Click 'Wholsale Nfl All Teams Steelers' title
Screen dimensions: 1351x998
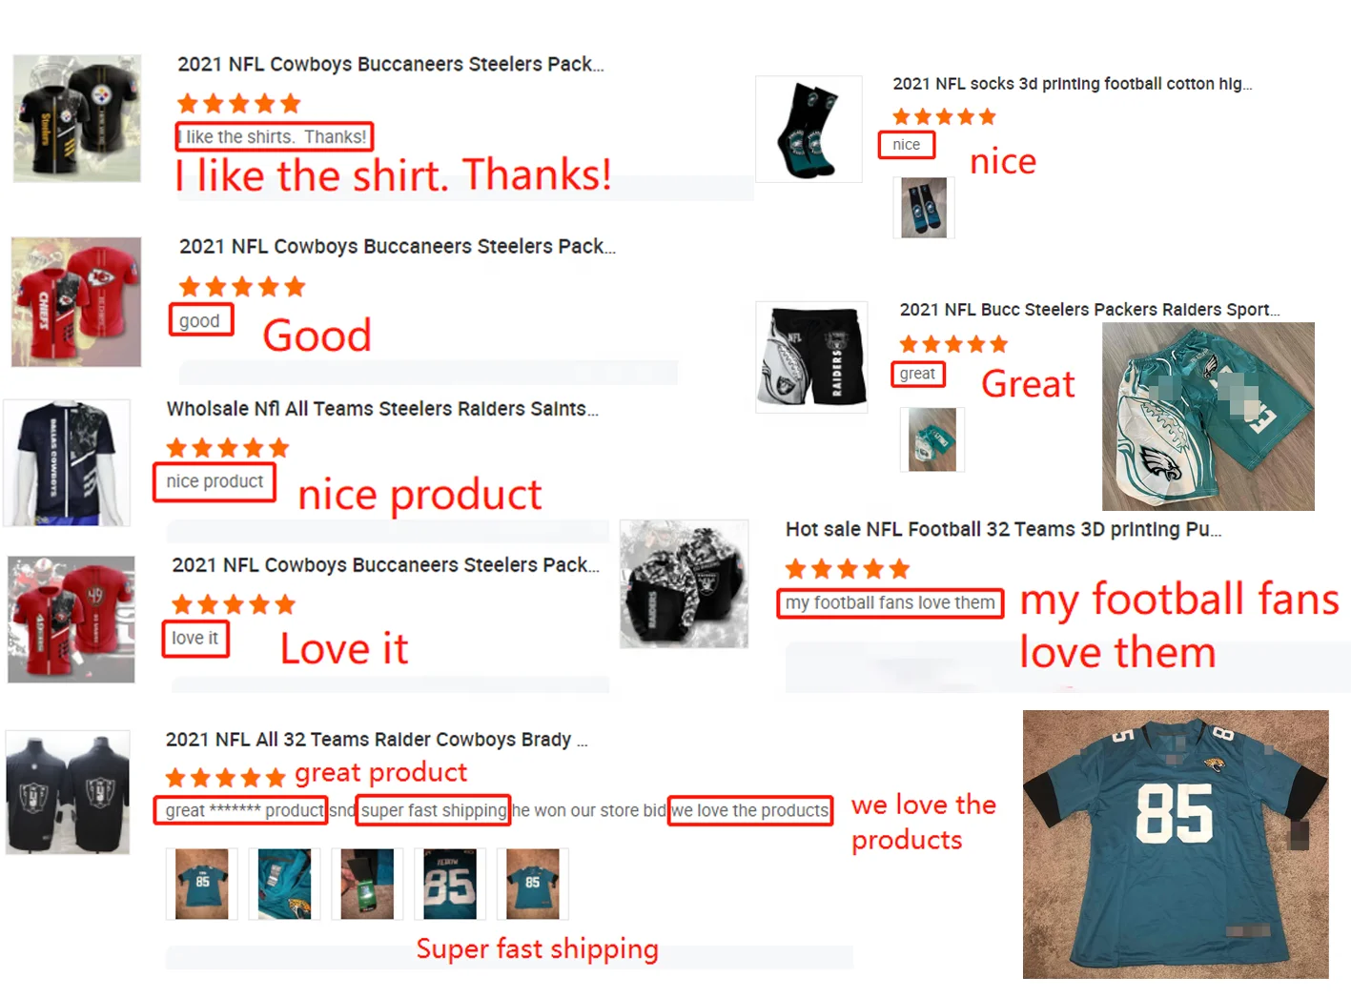pos(382,409)
